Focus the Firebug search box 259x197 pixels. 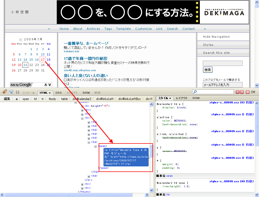click(213, 92)
